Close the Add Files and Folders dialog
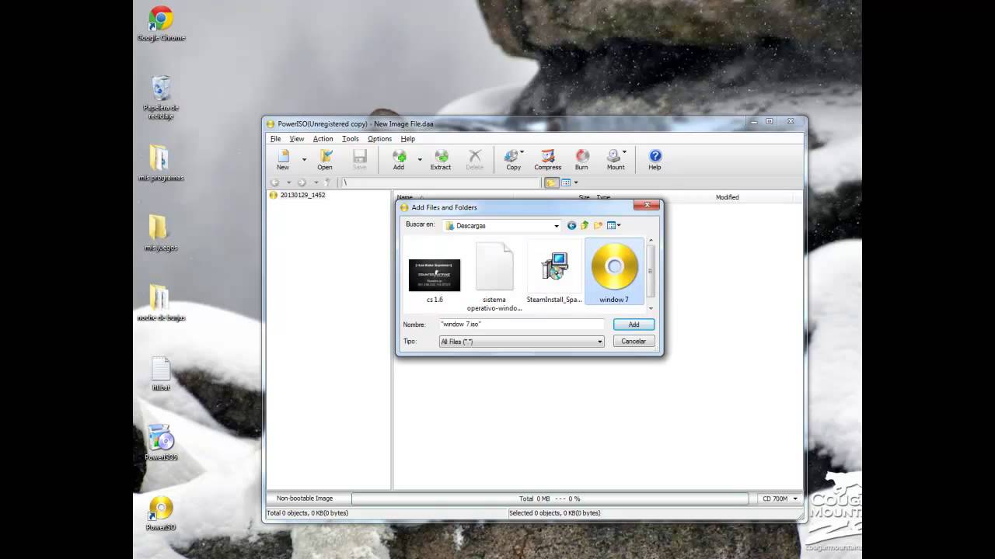The image size is (995, 559). point(647,206)
